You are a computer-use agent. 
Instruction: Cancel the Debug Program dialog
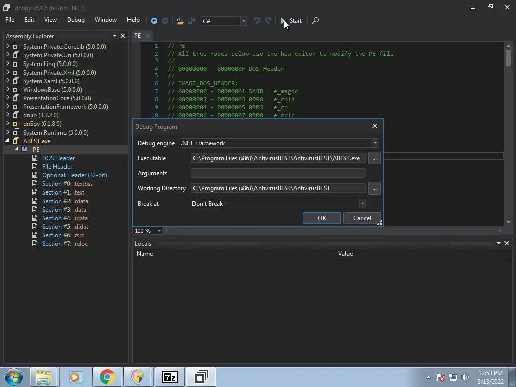click(362, 218)
